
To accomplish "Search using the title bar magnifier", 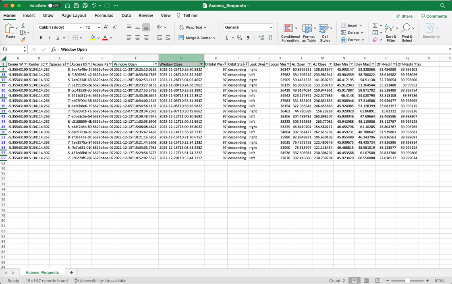I will [x=442, y=6].
